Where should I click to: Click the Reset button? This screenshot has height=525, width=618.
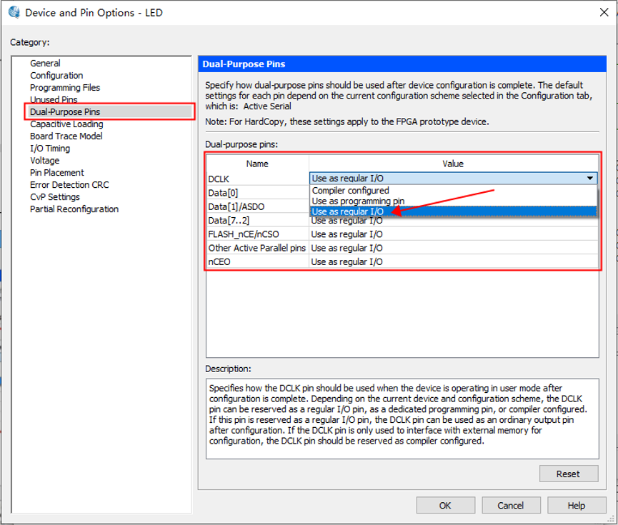pos(568,474)
